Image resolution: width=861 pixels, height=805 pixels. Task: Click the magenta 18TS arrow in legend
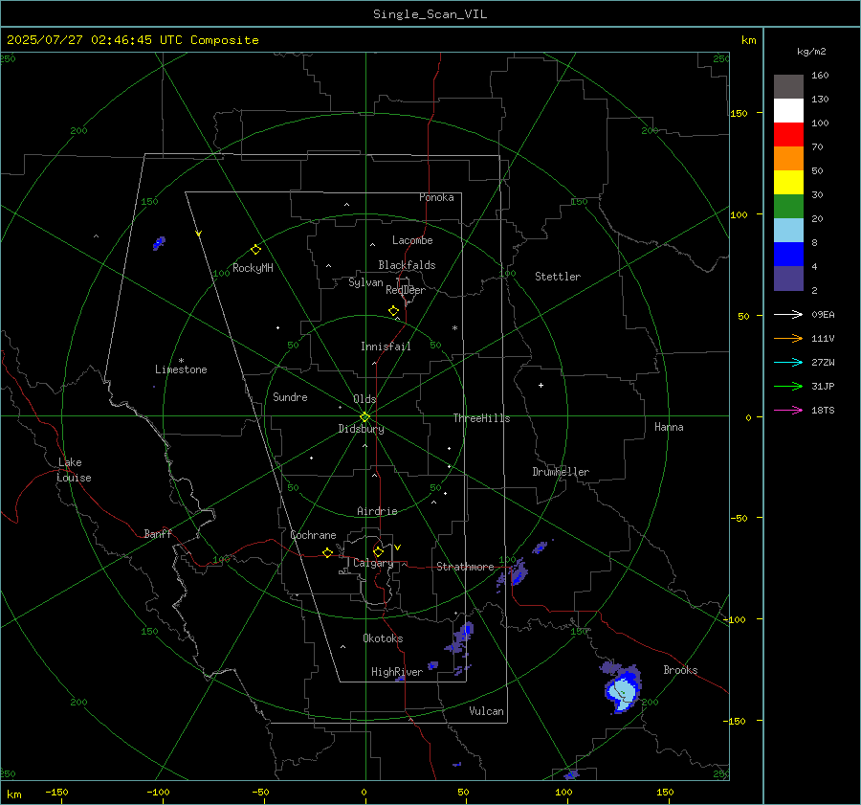click(788, 410)
